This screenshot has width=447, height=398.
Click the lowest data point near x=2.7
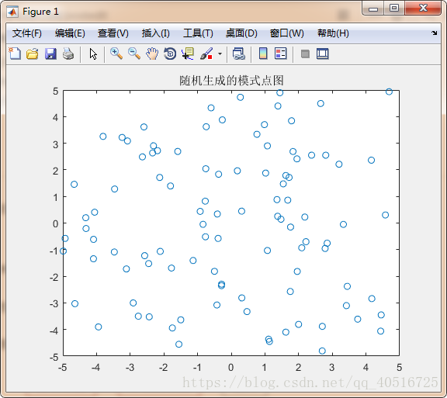322,351
